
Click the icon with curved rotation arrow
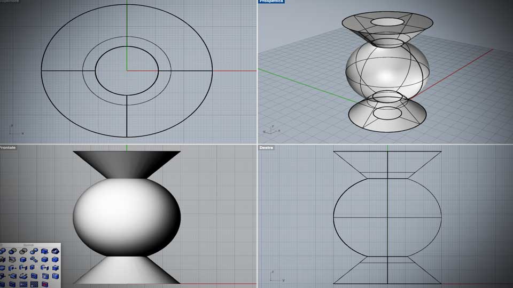coord(24,276)
